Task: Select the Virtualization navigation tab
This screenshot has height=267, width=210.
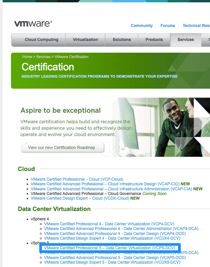Action: coord(85,40)
